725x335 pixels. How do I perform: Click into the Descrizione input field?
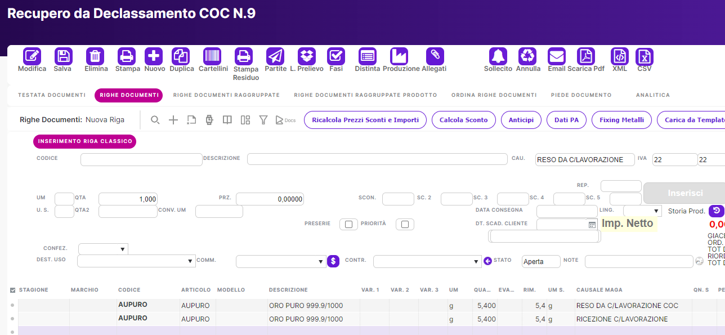[377, 159]
